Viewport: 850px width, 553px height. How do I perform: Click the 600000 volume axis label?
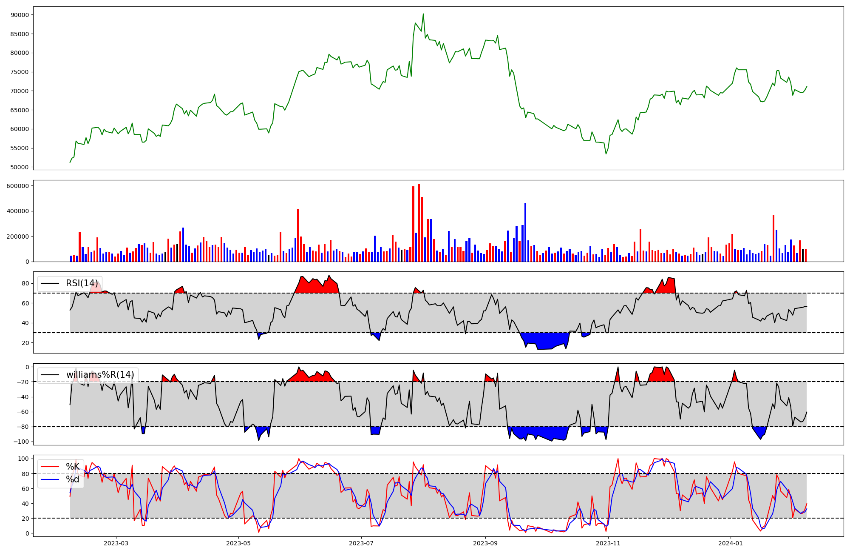pos(17,186)
